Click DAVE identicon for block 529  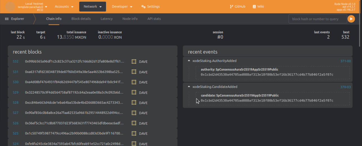134,92
